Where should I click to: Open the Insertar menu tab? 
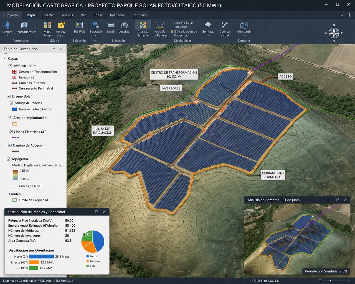[48, 15]
